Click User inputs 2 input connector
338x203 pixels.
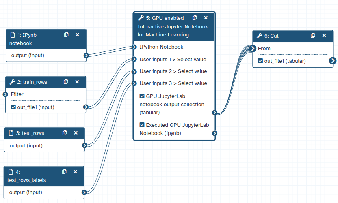134,71
